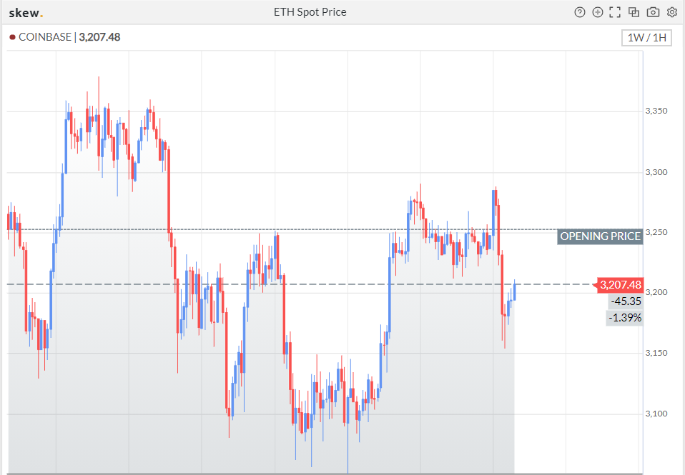Click the 3,100 y-axis price label
685x475 pixels.
tap(656, 414)
